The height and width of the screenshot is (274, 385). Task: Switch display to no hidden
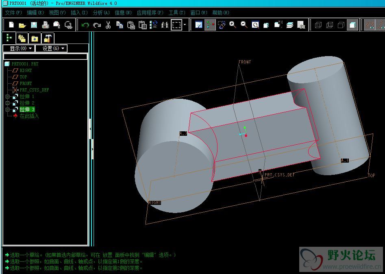tap(341, 25)
